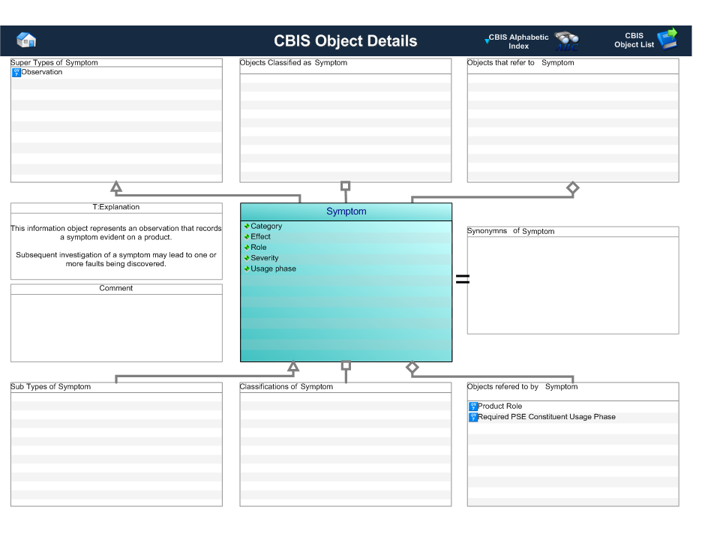Screen dimensions: 720x540
Task: Select the Usage phase attribute text
Action: [x=273, y=268]
